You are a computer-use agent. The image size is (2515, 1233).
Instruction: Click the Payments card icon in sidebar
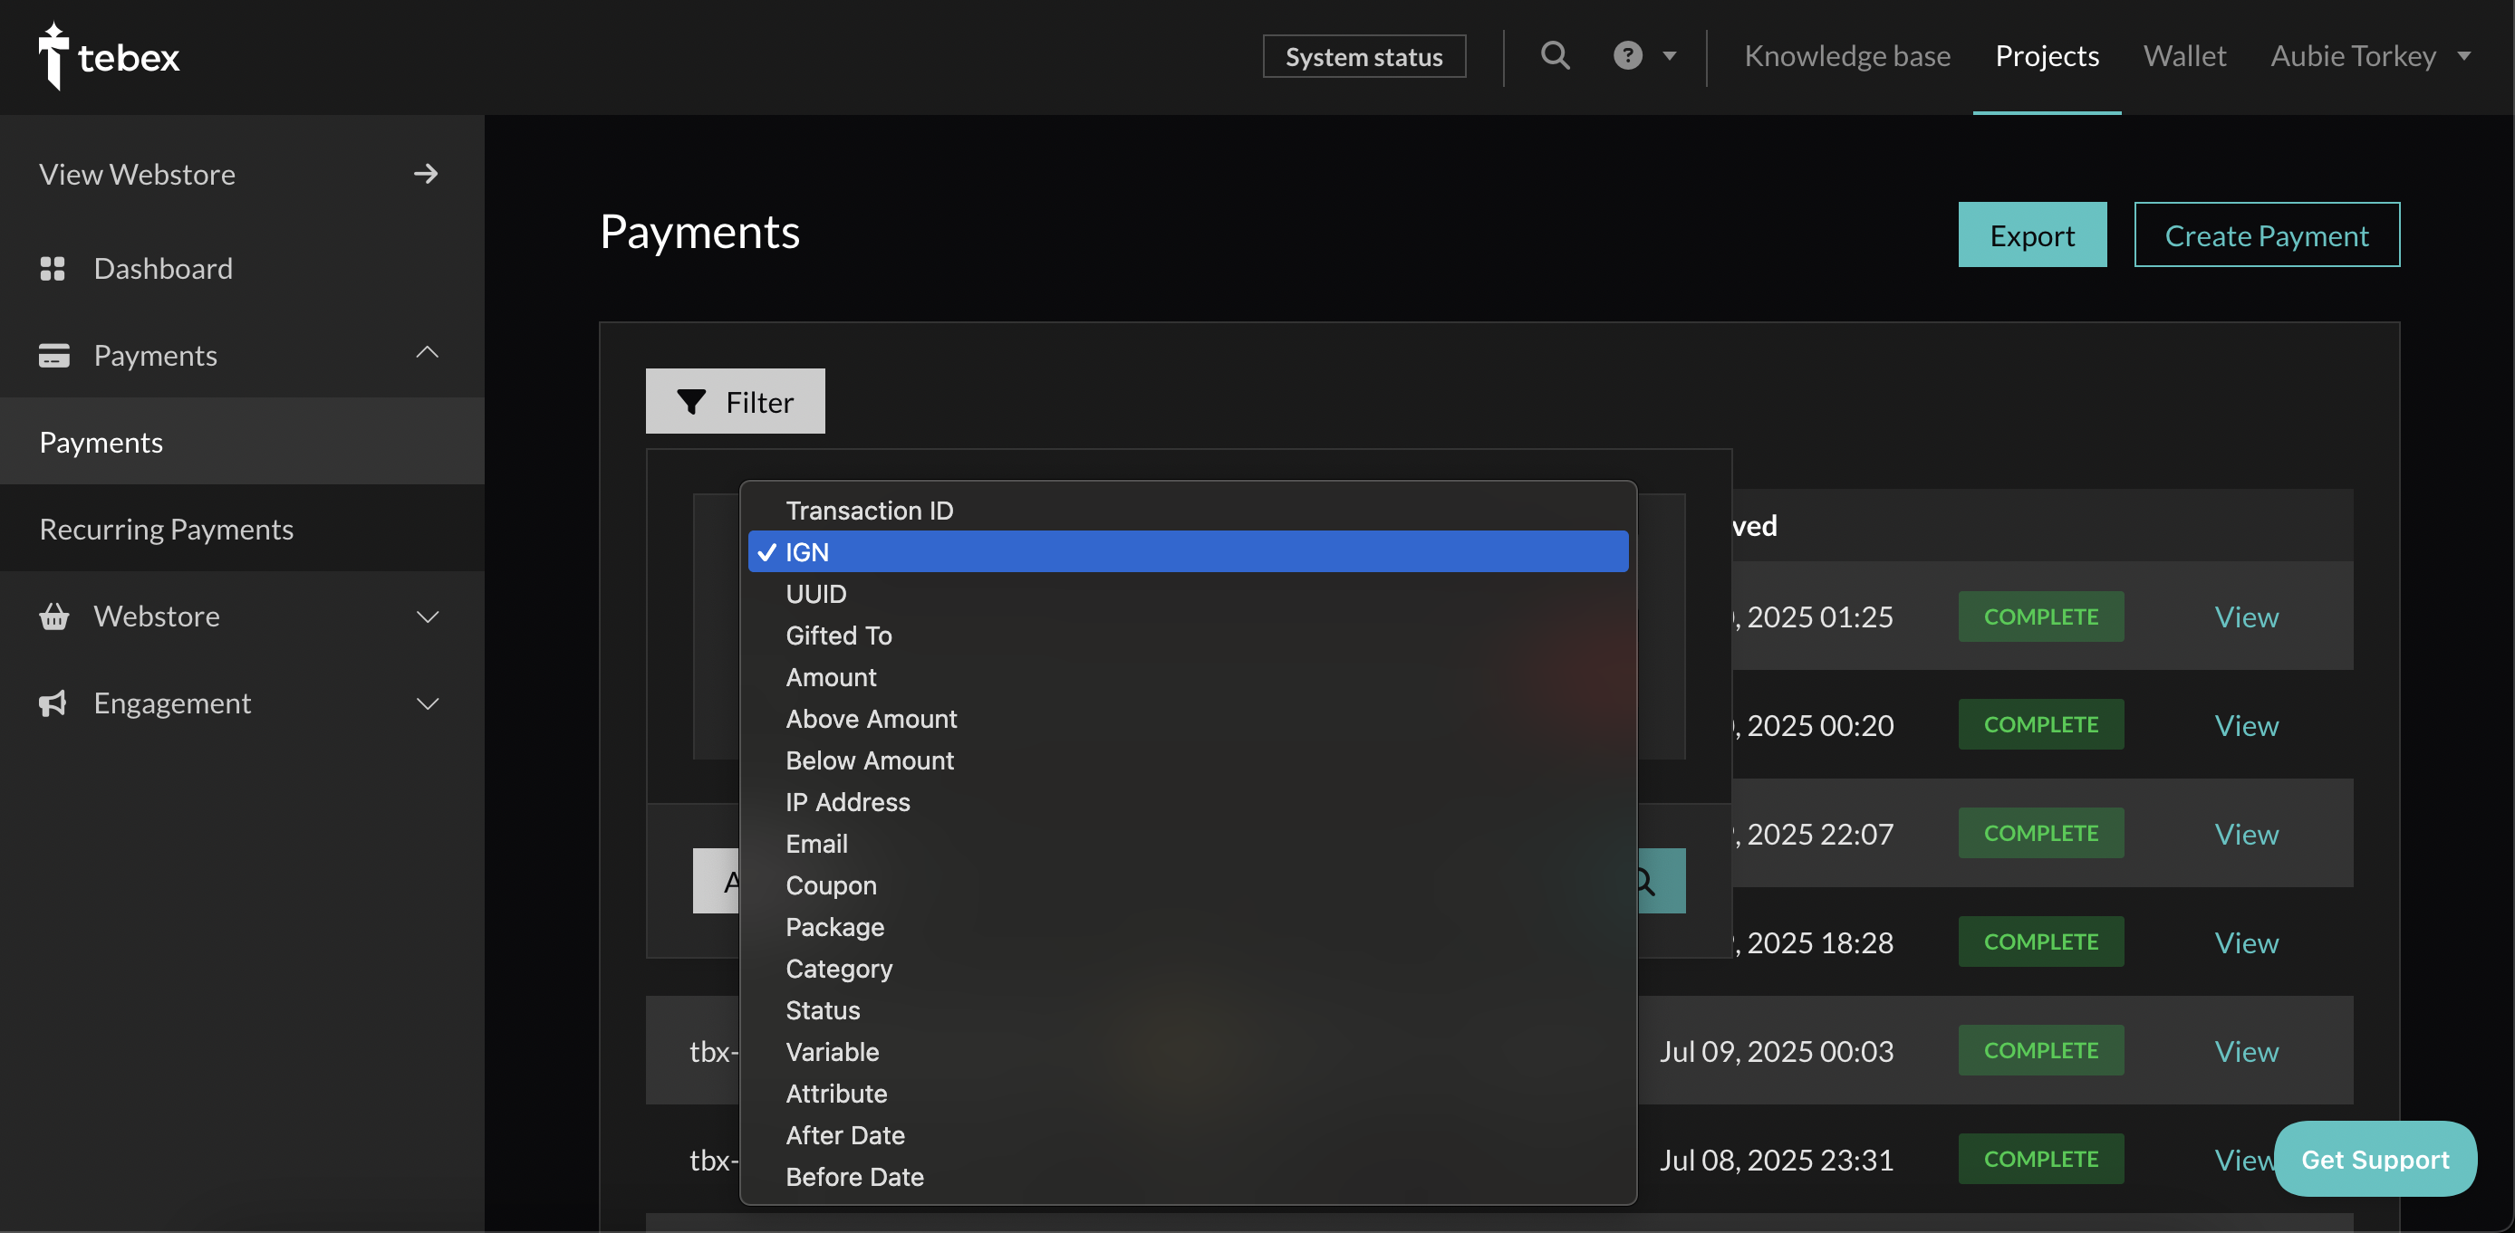pyautogui.click(x=53, y=355)
